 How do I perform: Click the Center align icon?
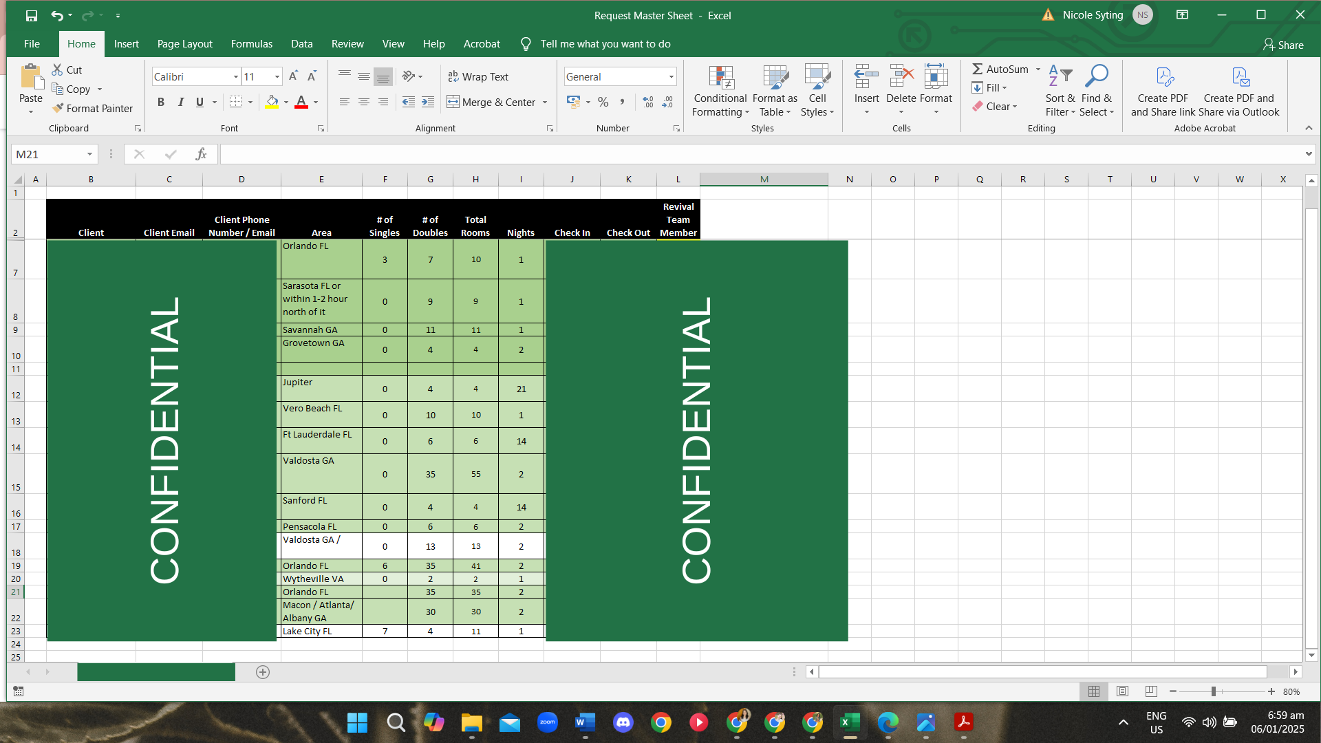(364, 102)
